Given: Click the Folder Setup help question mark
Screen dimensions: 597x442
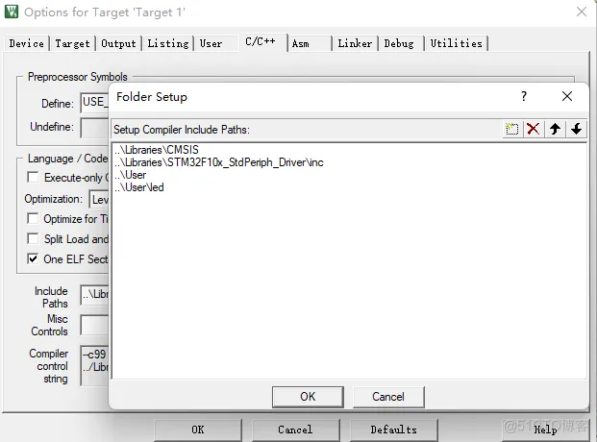Looking at the screenshot, I should point(524,96).
